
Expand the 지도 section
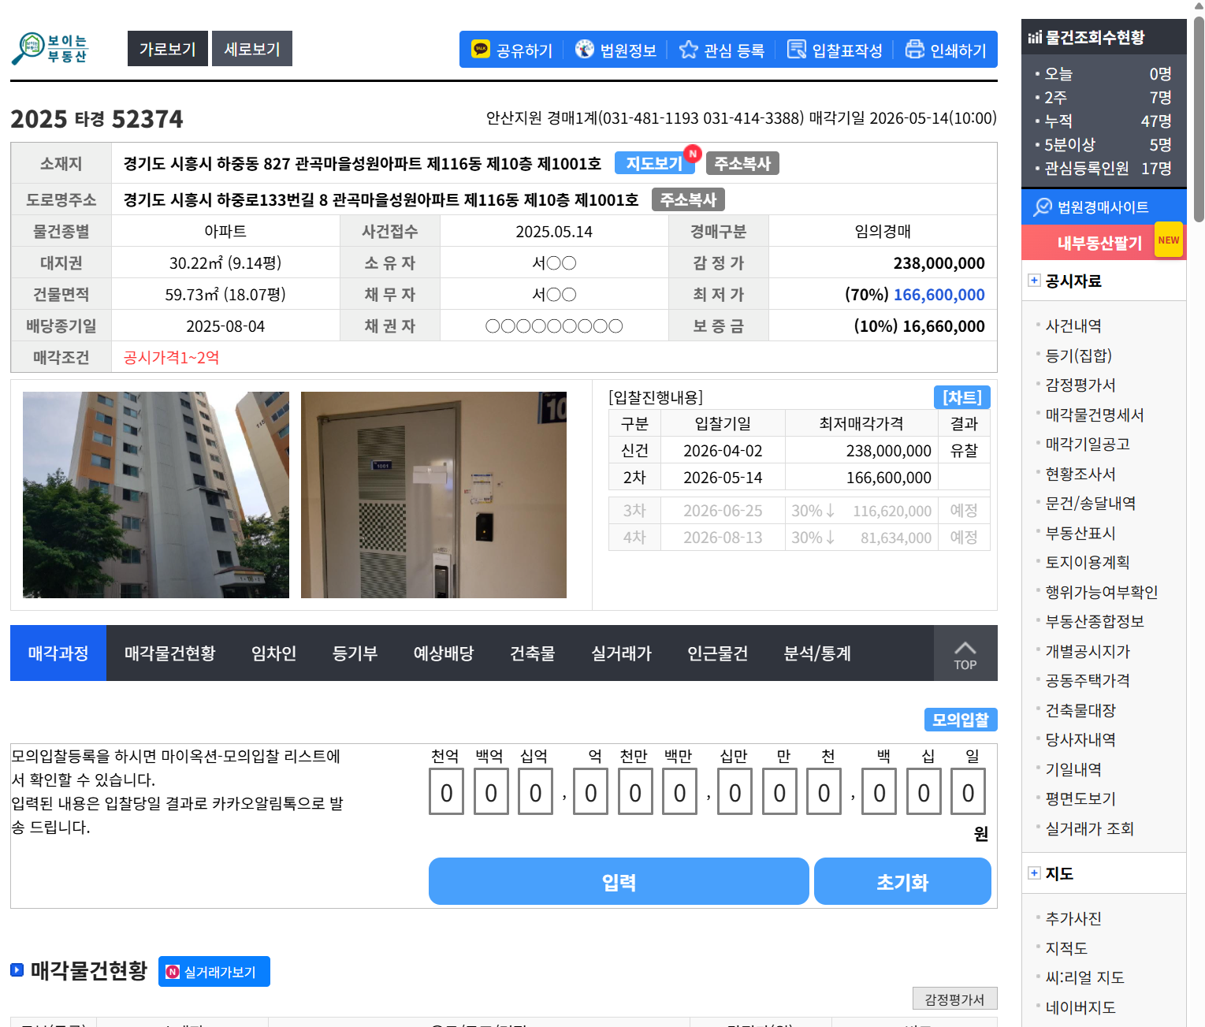coord(1034,873)
